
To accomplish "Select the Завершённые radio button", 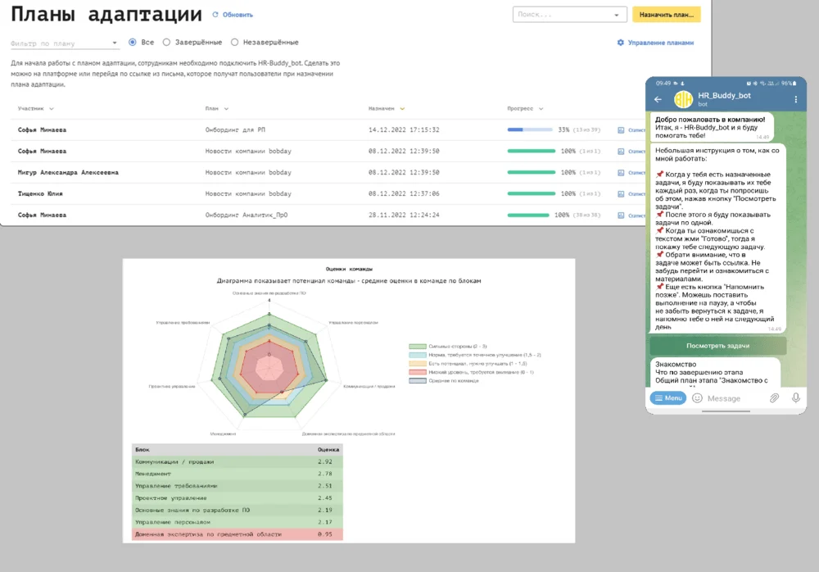I will (167, 43).
